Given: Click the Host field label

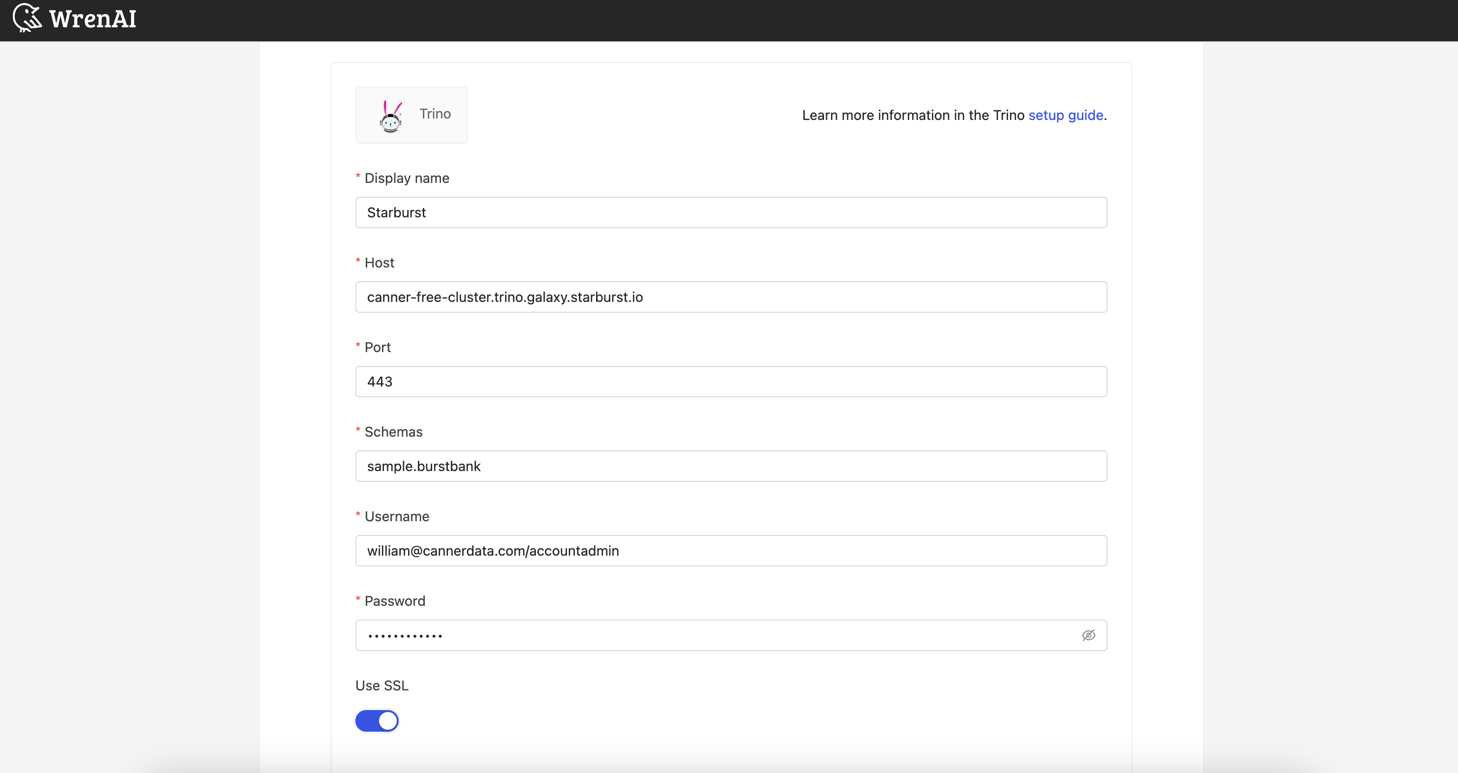Looking at the screenshot, I should click(x=379, y=263).
